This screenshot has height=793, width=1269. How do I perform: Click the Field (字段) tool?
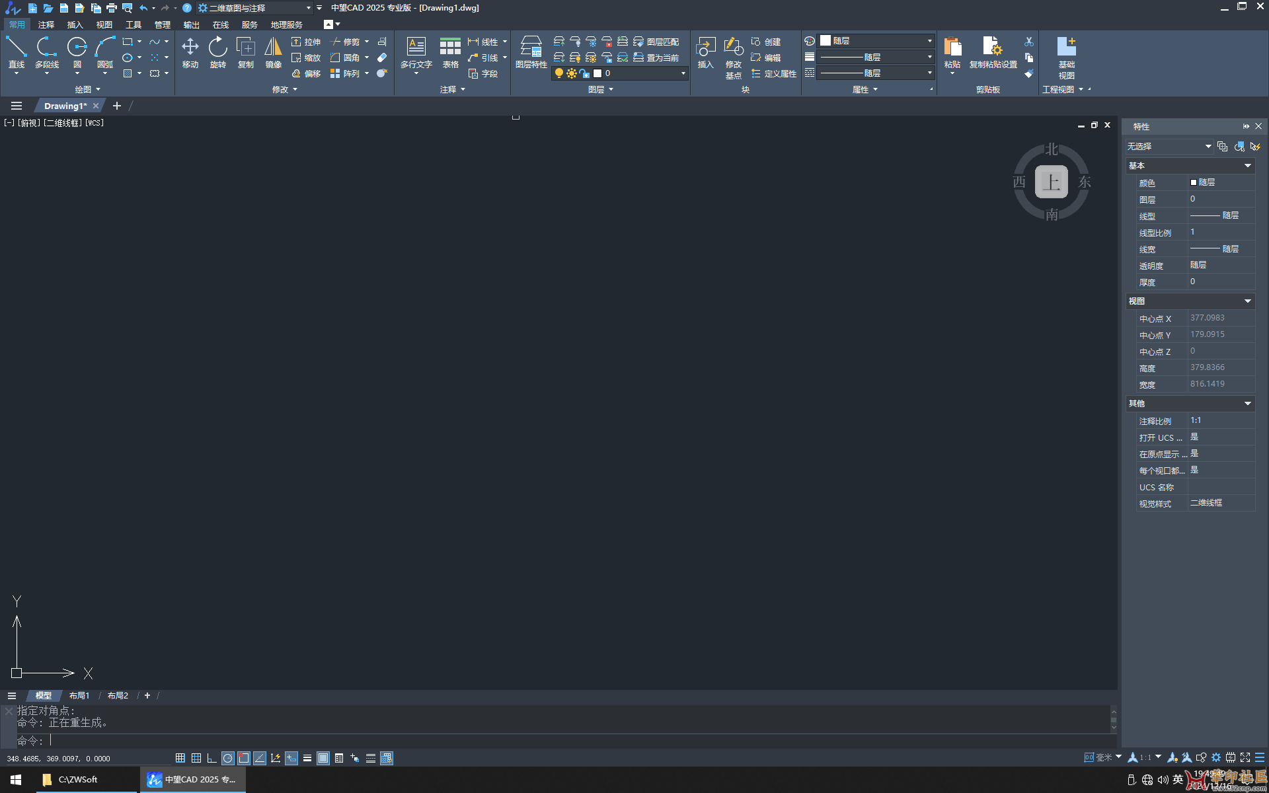pyautogui.click(x=483, y=73)
